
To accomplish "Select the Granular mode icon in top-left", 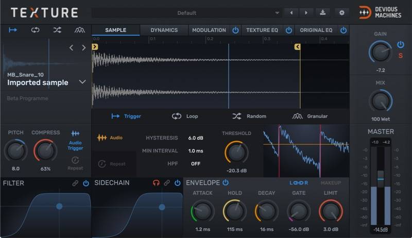I will pyautogui.click(x=79, y=30).
